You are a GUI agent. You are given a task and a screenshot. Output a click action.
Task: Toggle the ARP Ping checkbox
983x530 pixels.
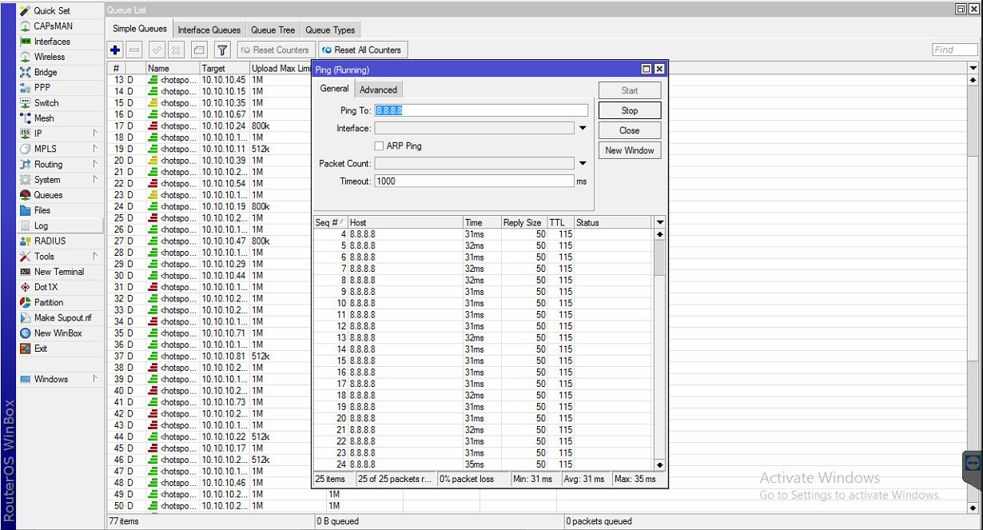pos(379,146)
